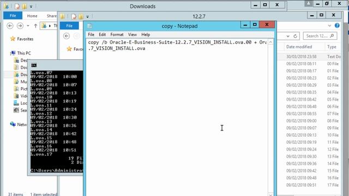349x196 pixels.
Task: Open the Home tab in Downloads window
Action: (x=32, y=16)
